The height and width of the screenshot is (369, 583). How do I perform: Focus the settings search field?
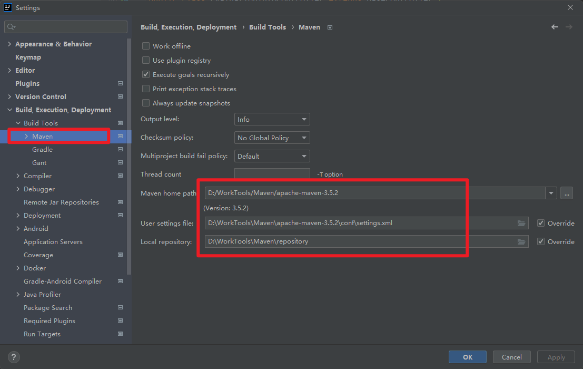66,27
